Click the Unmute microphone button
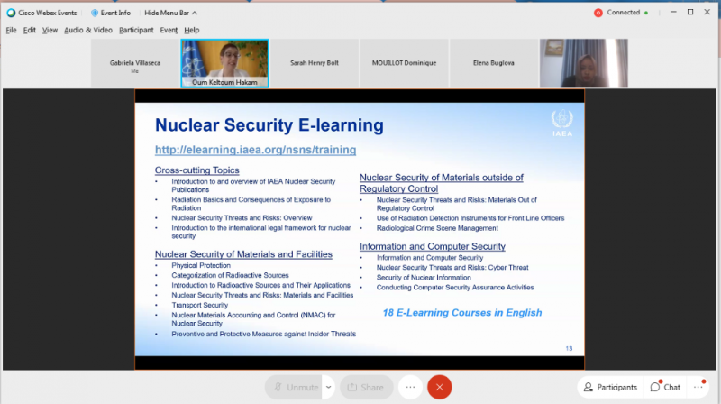 tap(295, 388)
